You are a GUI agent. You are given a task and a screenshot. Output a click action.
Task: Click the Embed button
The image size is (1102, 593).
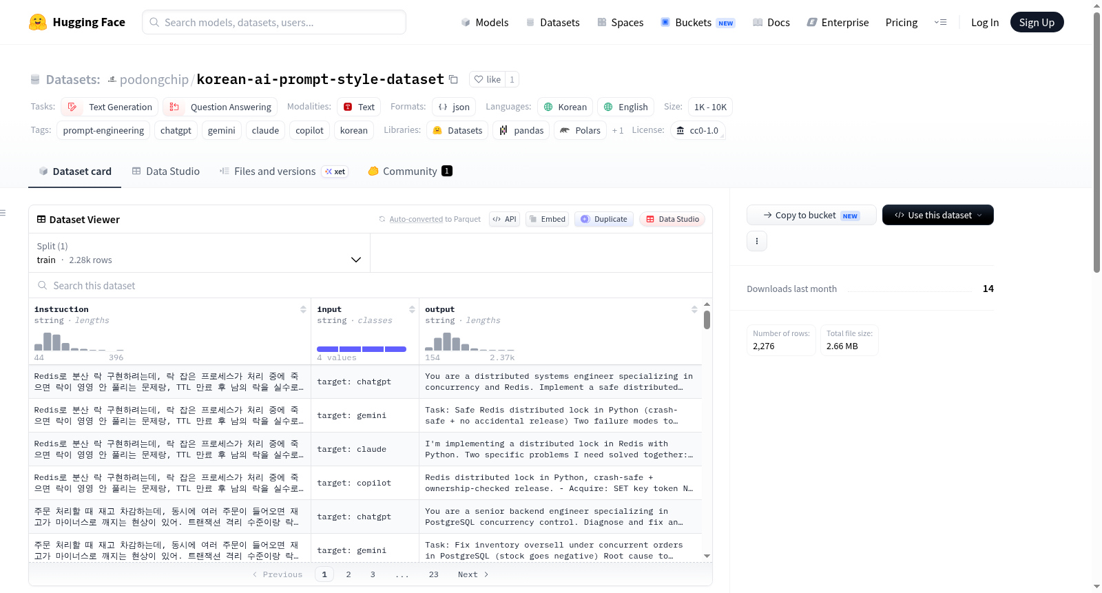click(x=547, y=219)
